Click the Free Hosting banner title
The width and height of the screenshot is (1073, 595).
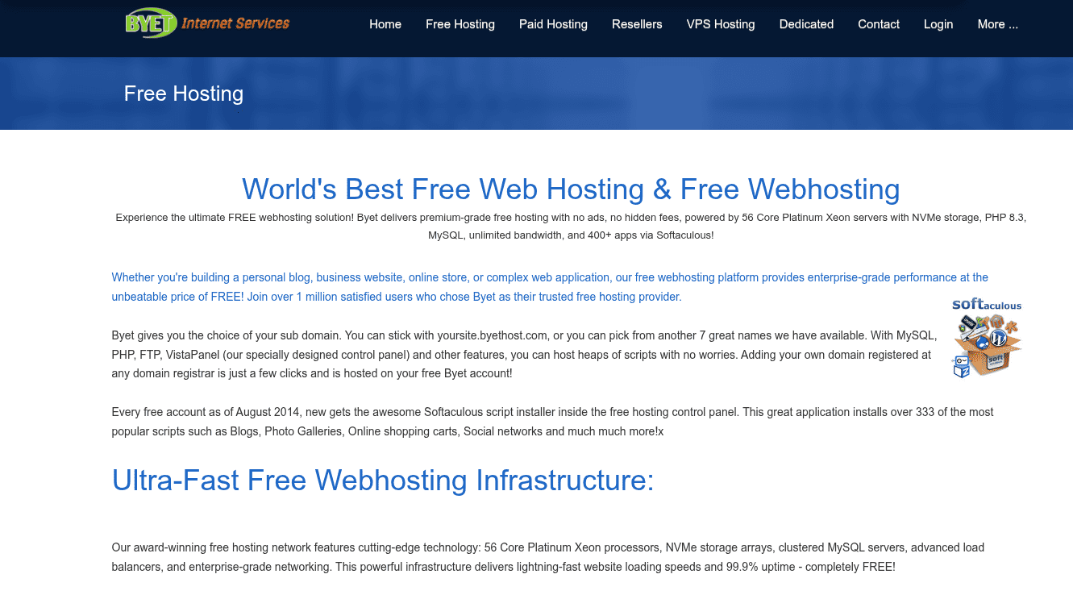pos(184,94)
